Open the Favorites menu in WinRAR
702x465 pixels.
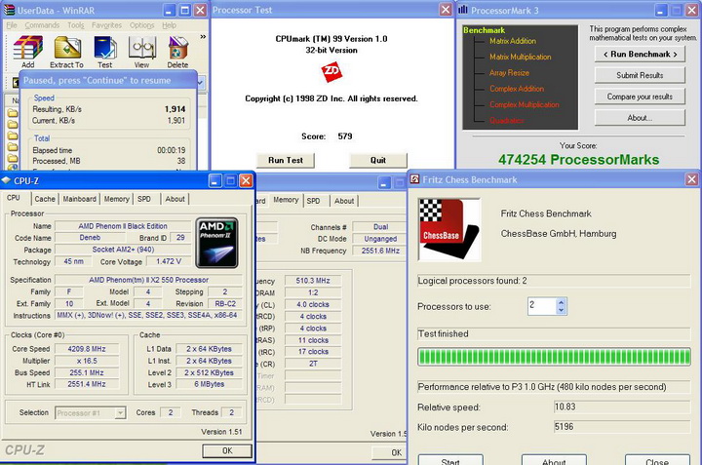[x=106, y=25]
